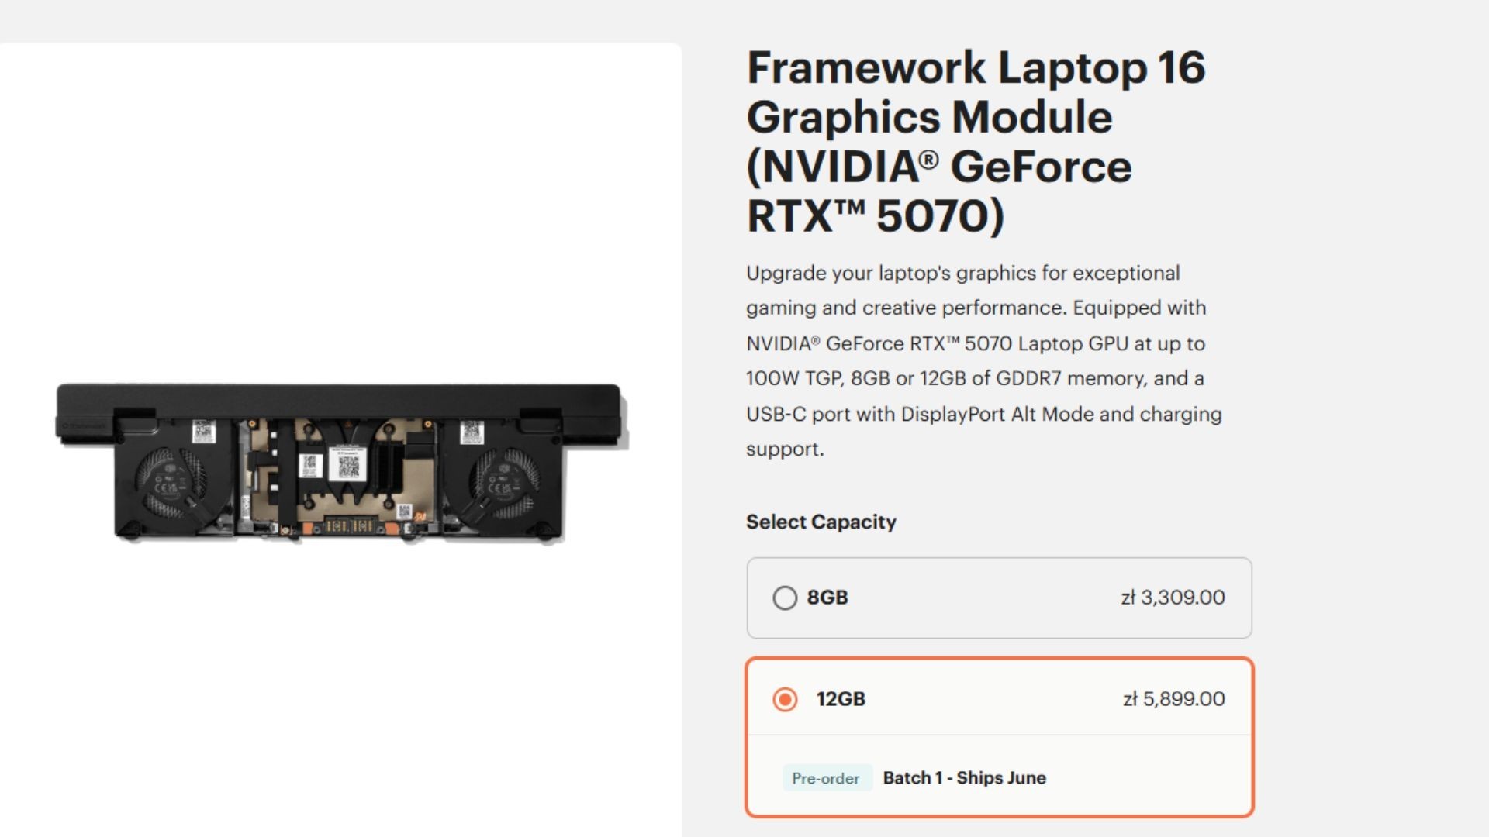
Task: Click the zł 3,309.00 price
Action: (1173, 598)
